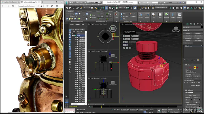
Task: Open the Modifiers menu
Action: tap(101, 5)
